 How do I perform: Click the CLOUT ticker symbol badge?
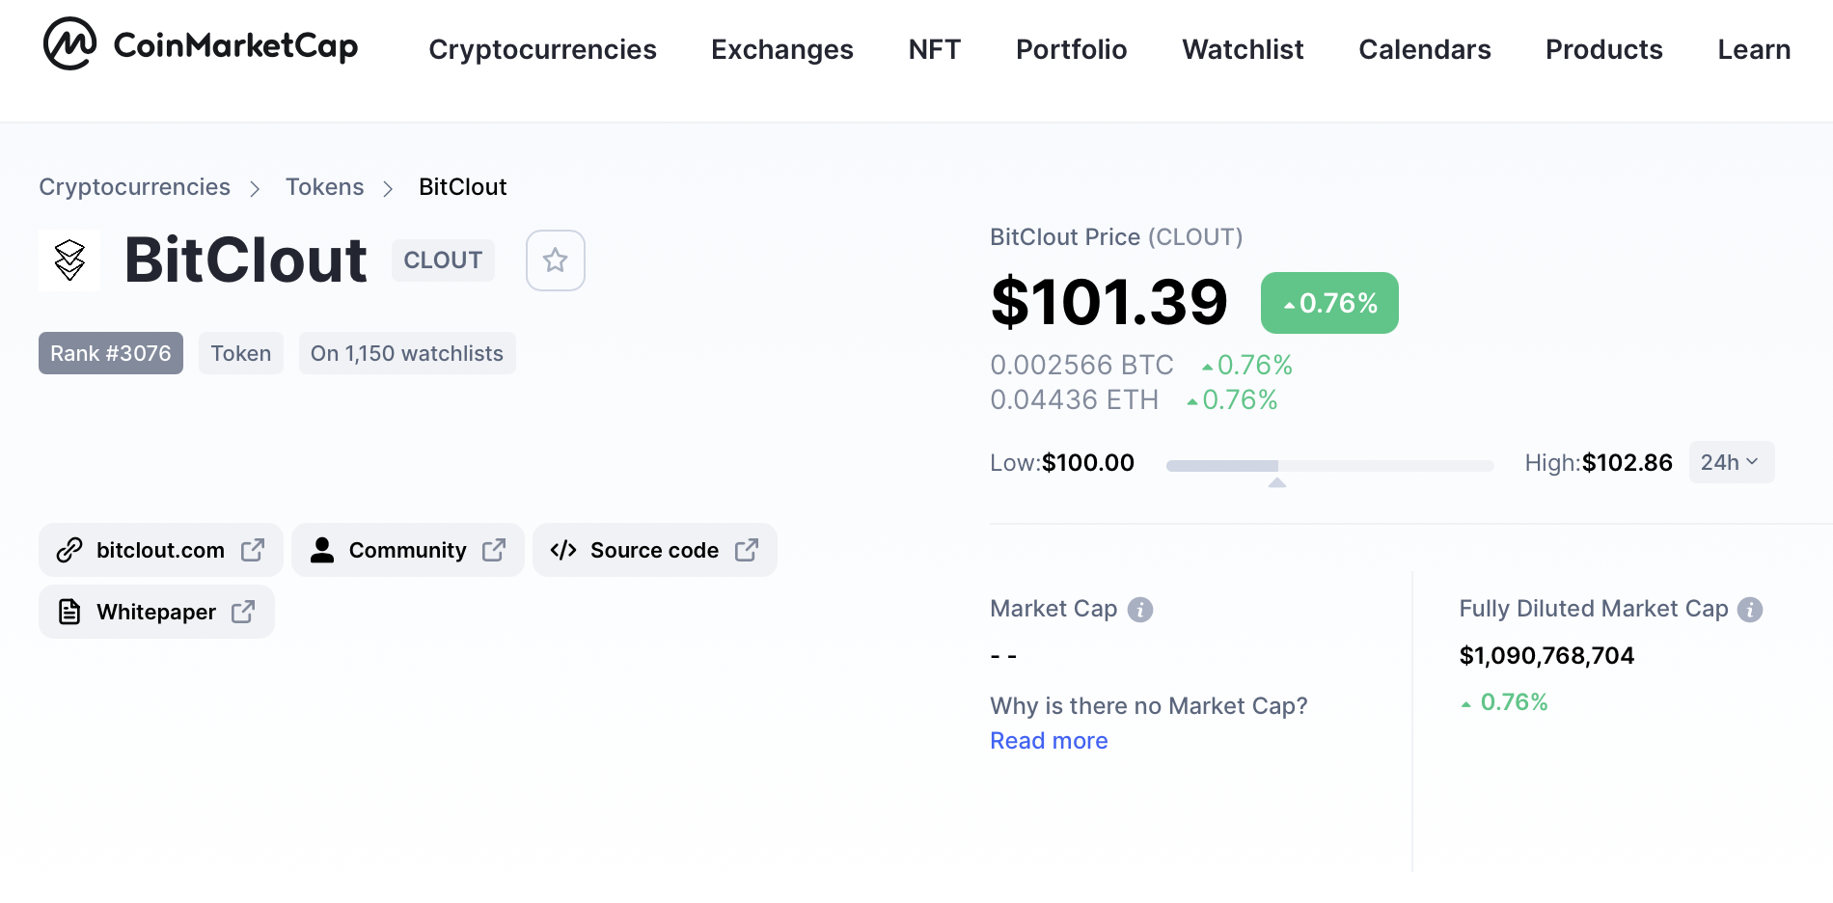click(443, 260)
